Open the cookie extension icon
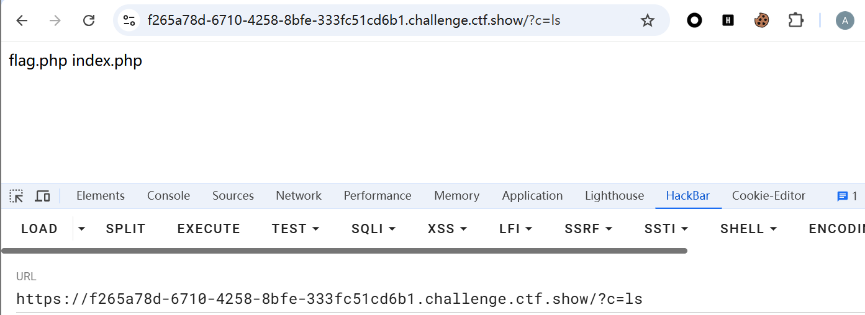 click(762, 20)
